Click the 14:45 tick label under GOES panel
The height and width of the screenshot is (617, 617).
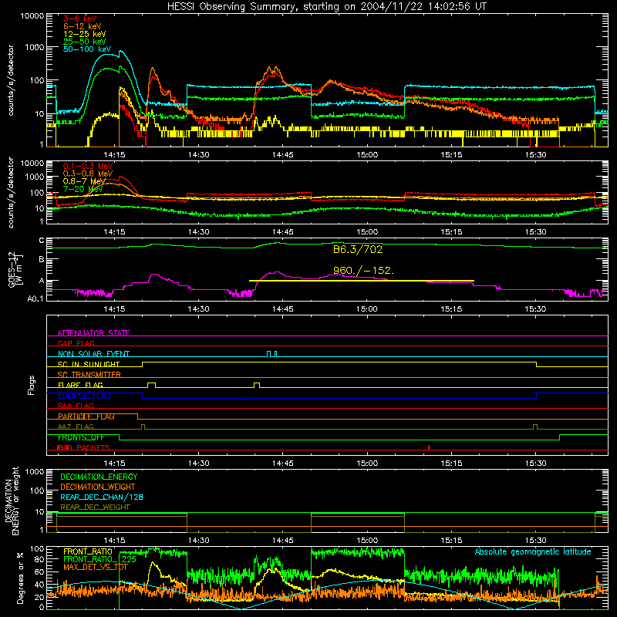tap(282, 309)
